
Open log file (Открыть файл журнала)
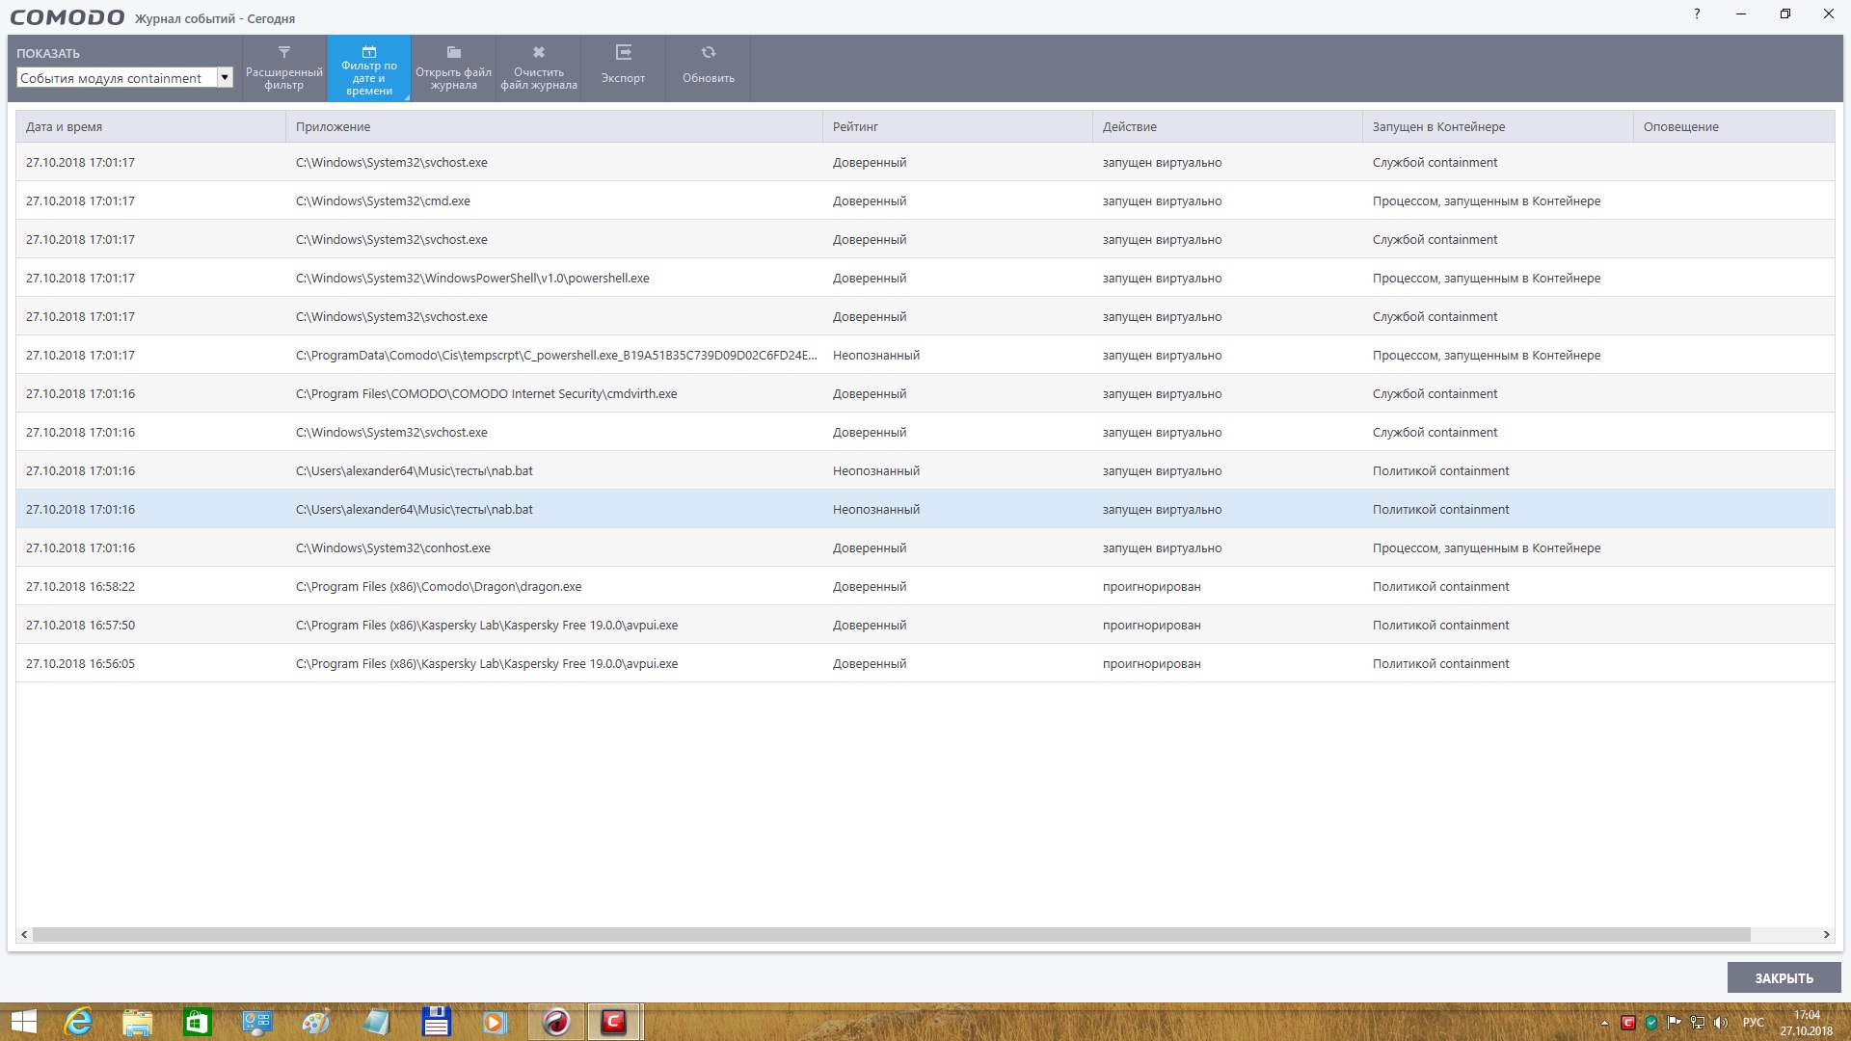click(453, 67)
